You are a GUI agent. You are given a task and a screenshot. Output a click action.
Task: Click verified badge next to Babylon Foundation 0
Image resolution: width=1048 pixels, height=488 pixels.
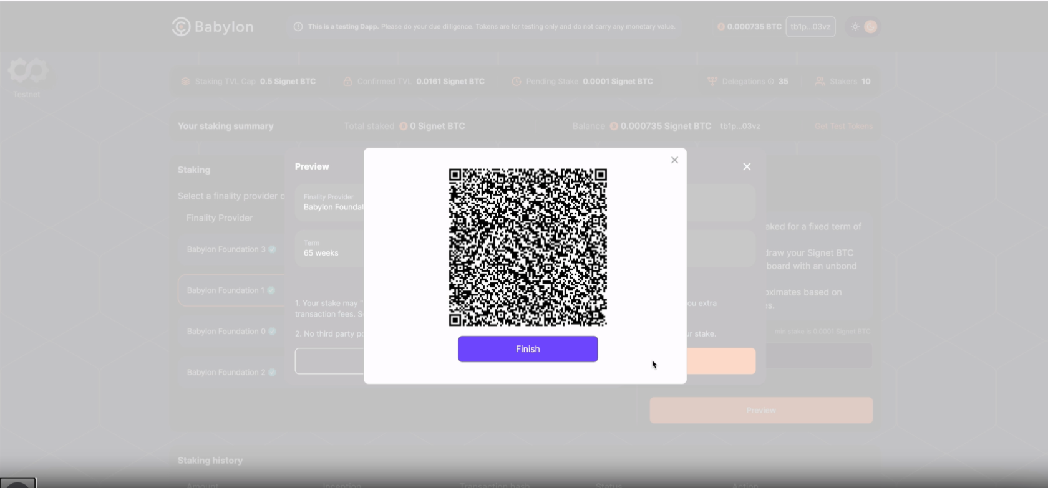coord(272,332)
